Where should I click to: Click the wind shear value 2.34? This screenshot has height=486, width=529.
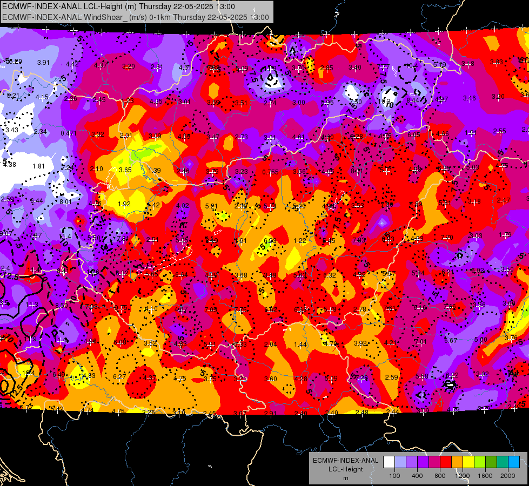click(x=40, y=132)
